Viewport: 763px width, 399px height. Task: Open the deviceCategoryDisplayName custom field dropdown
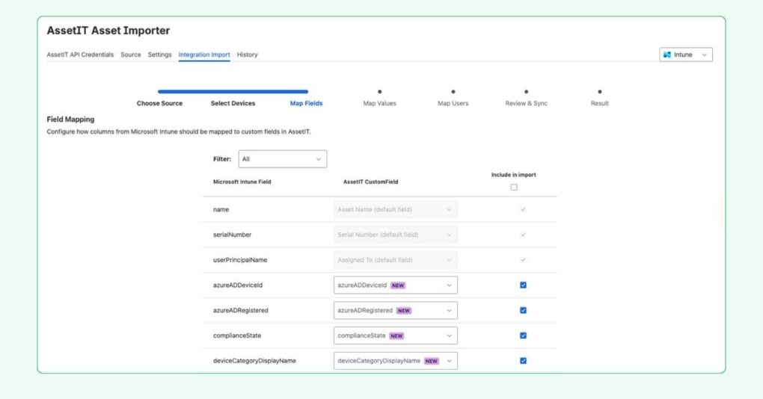395,361
